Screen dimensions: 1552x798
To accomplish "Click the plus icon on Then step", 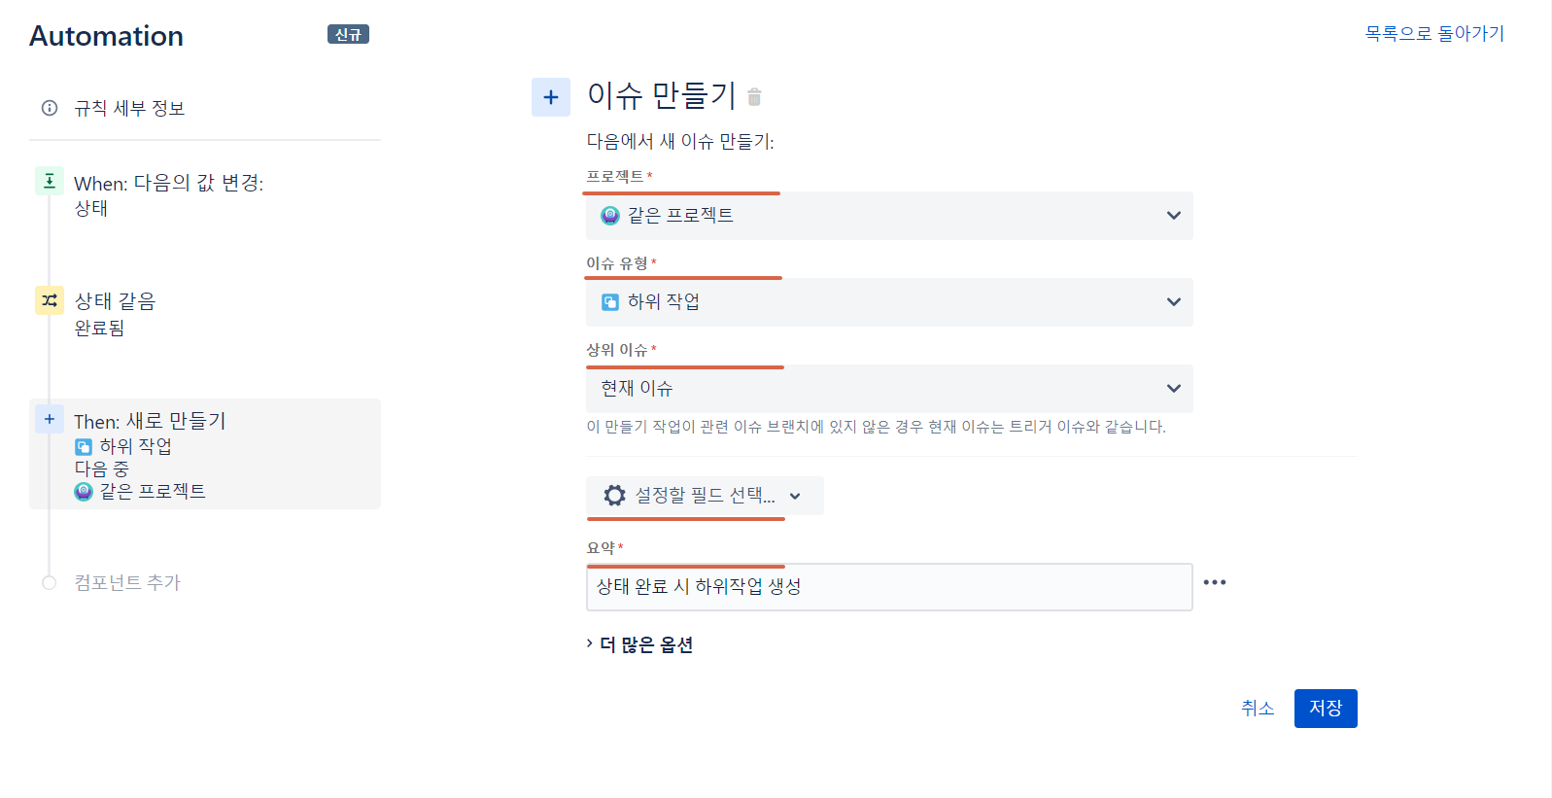I will pos(50,419).
